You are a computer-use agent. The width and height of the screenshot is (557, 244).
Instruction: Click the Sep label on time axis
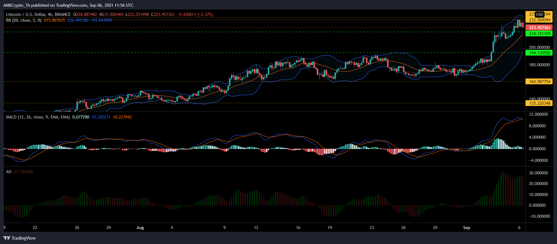(x=467, y=228)
